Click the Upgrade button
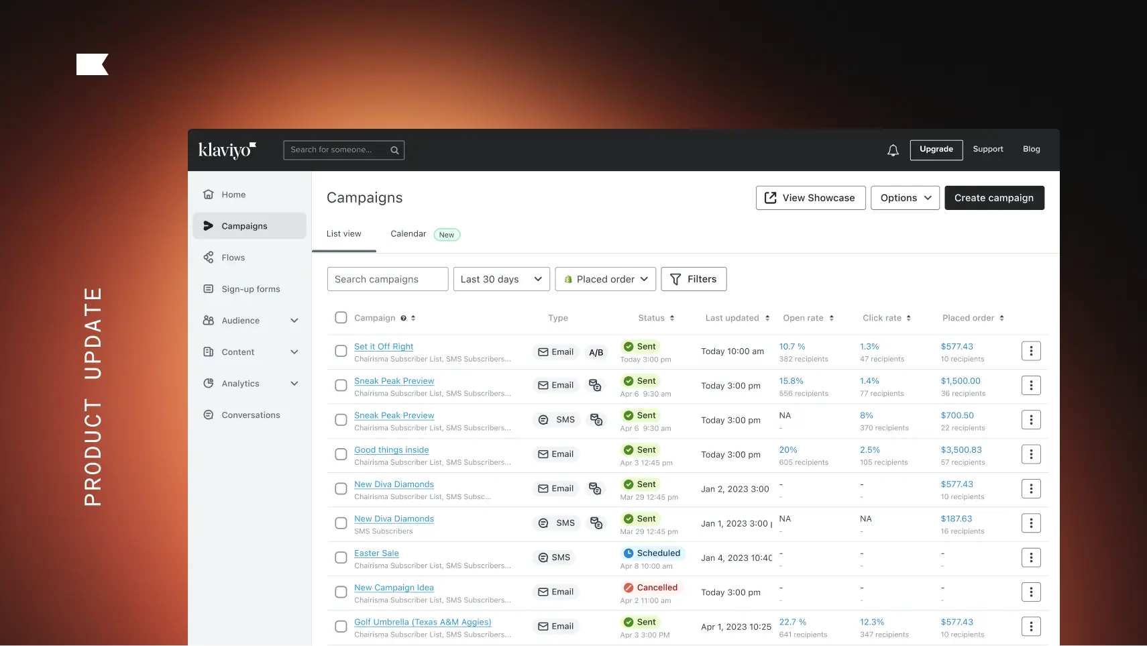 click(936, 150)
